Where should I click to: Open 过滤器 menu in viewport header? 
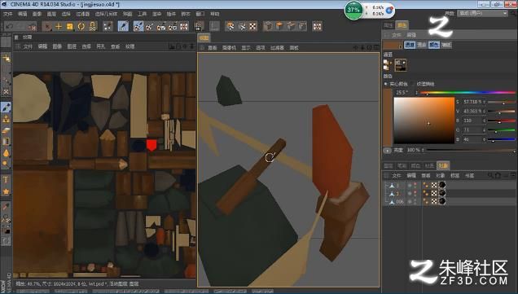277,48
